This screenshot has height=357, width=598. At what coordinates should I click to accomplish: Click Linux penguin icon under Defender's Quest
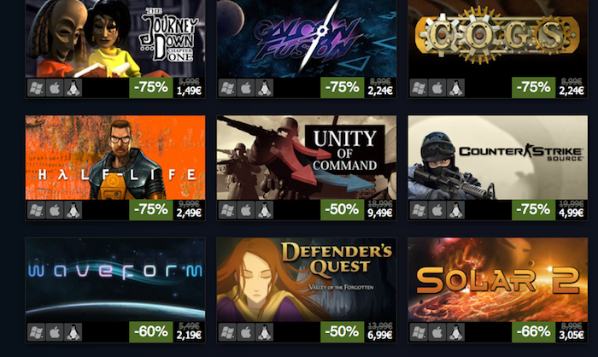point(265,332)
